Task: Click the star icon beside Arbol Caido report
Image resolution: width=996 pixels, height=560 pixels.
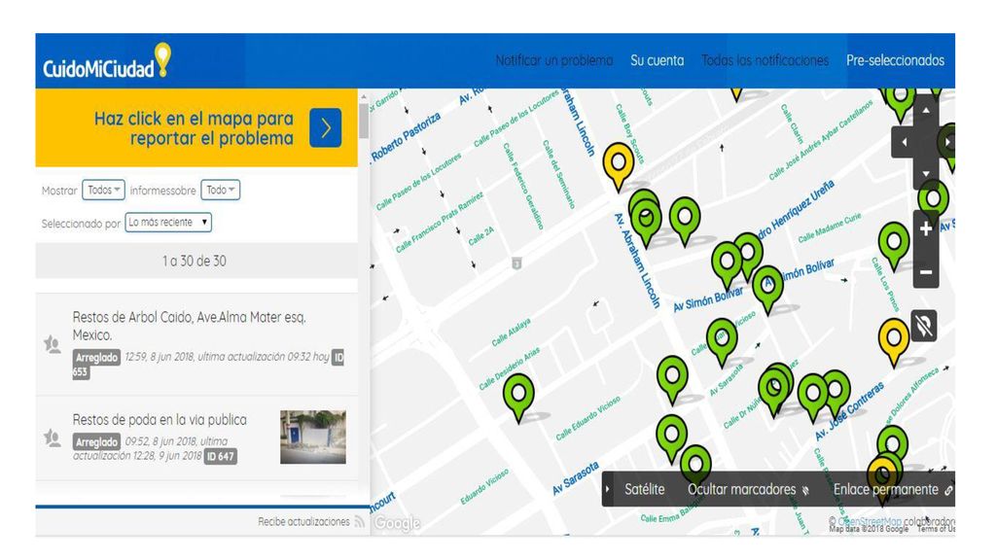Action: 53,345
